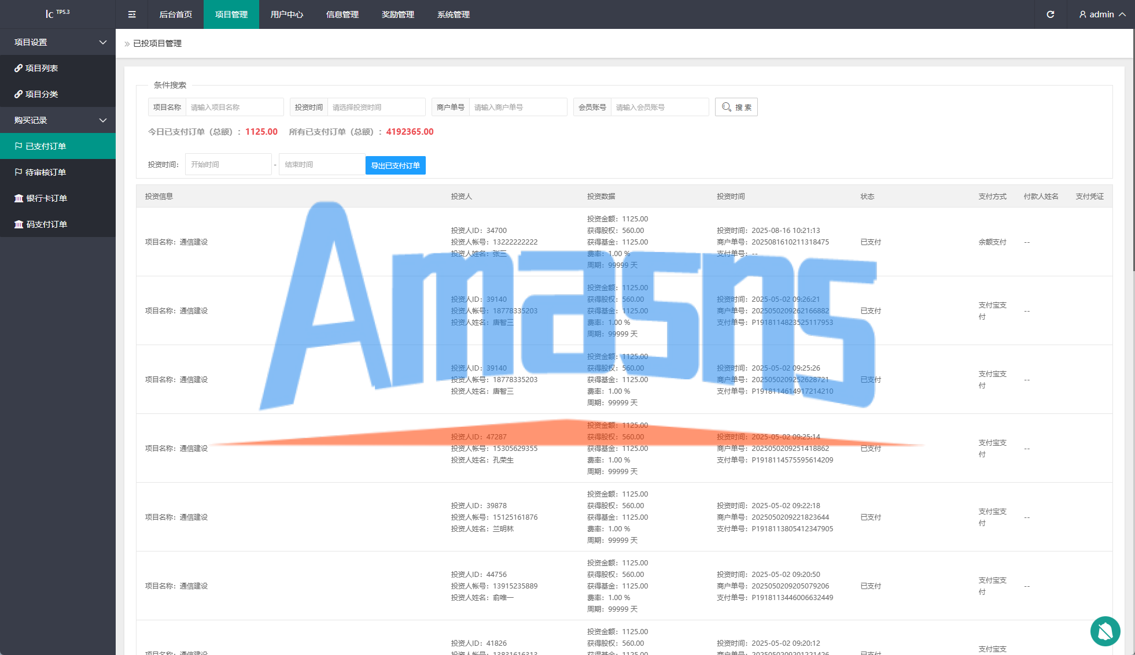Open the 用户中心 top menu
The width and height of the screenshot is (1135, 655).
pyautogui.click(x=287, y=14)
